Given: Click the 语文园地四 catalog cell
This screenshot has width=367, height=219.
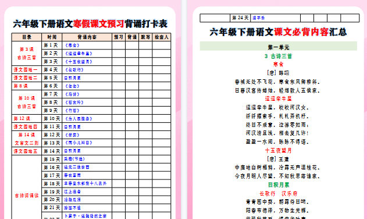Looking at the screenshot, I should tap(27, 127).
